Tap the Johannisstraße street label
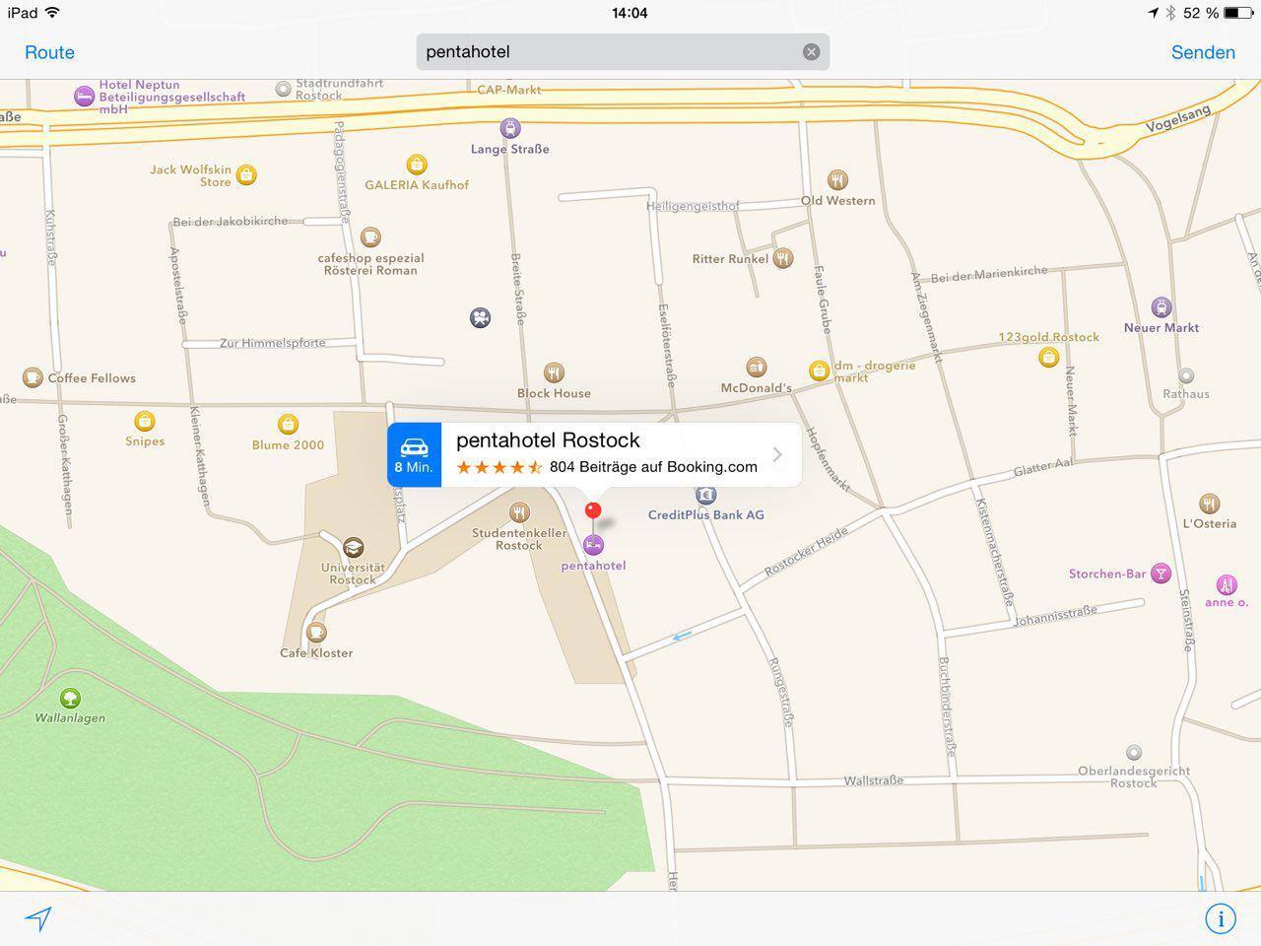1261x946 pixels. tap(1055, 616)
